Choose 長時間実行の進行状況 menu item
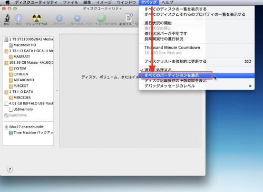263x192 pixels. pos(197,39)
